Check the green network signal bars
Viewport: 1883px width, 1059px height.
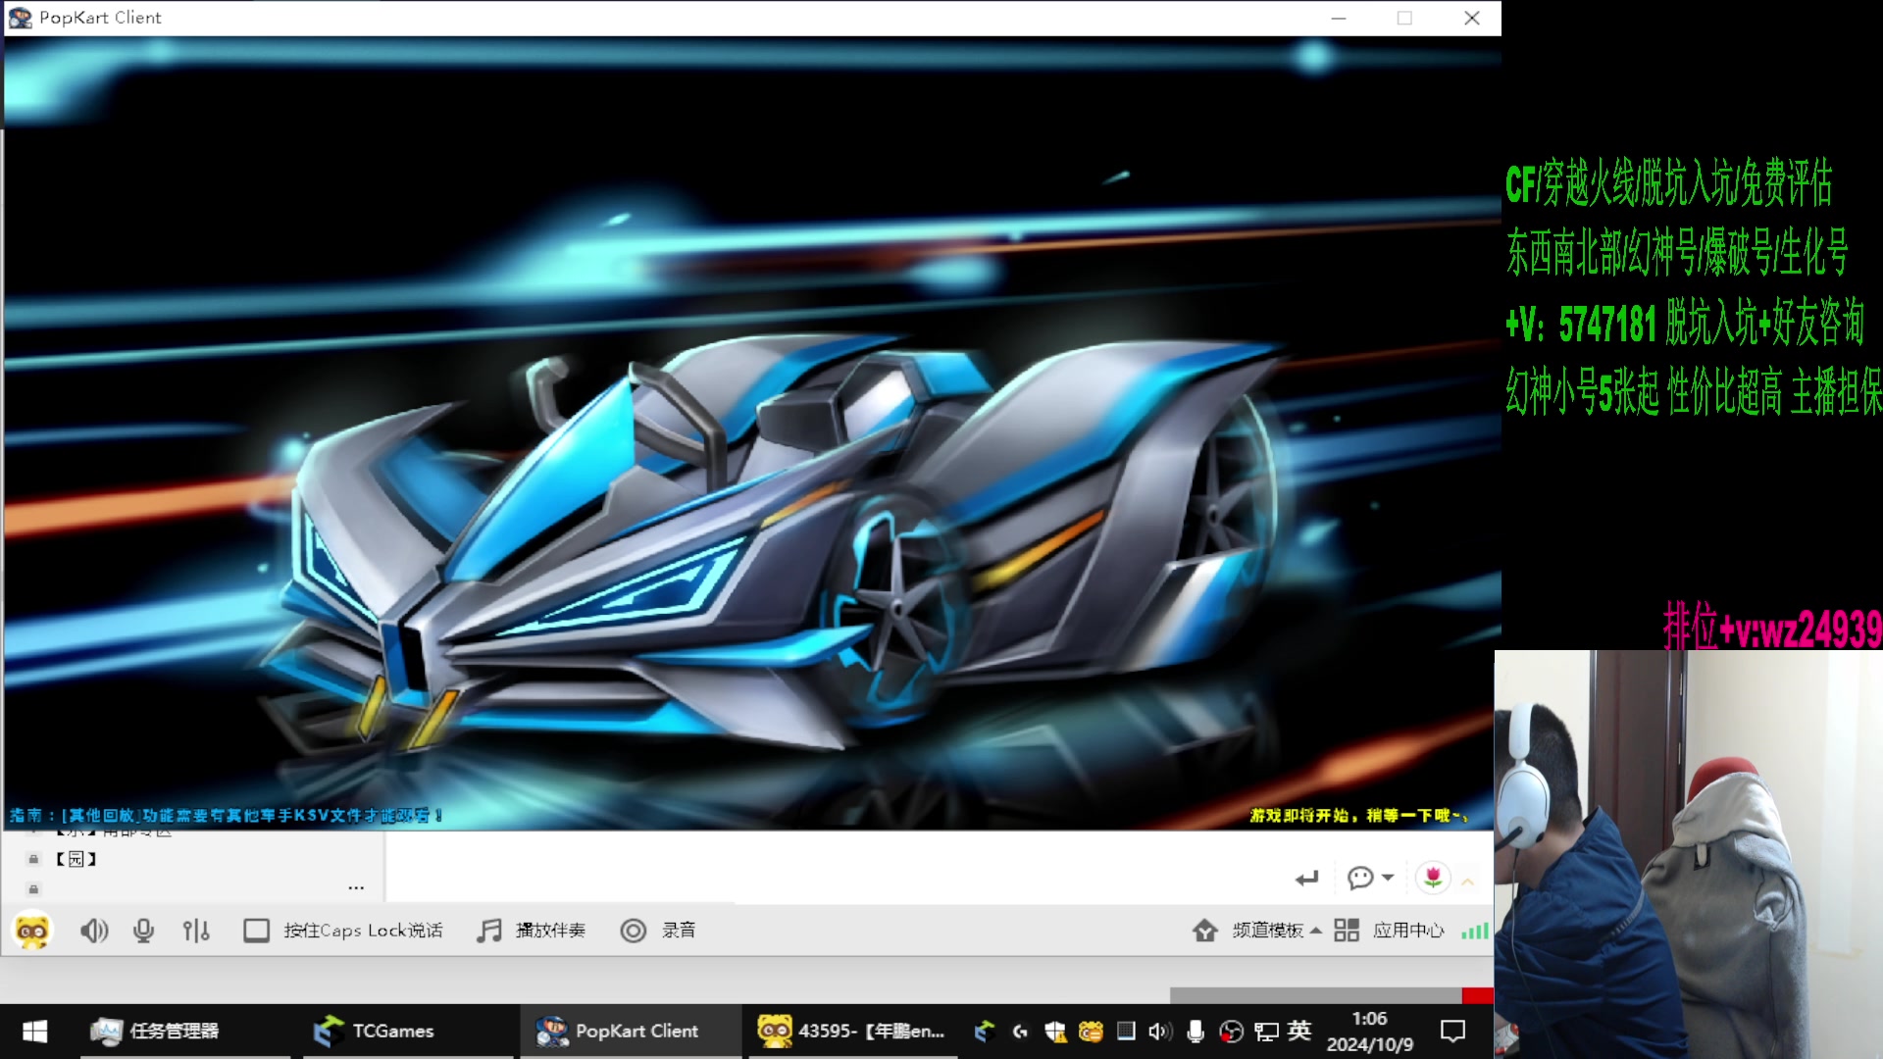1475,931
